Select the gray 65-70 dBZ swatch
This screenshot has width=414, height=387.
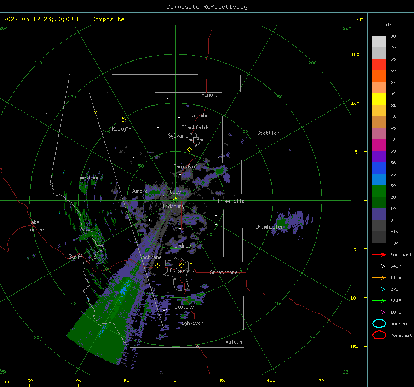pyautogui.click(x=379, y=53)
